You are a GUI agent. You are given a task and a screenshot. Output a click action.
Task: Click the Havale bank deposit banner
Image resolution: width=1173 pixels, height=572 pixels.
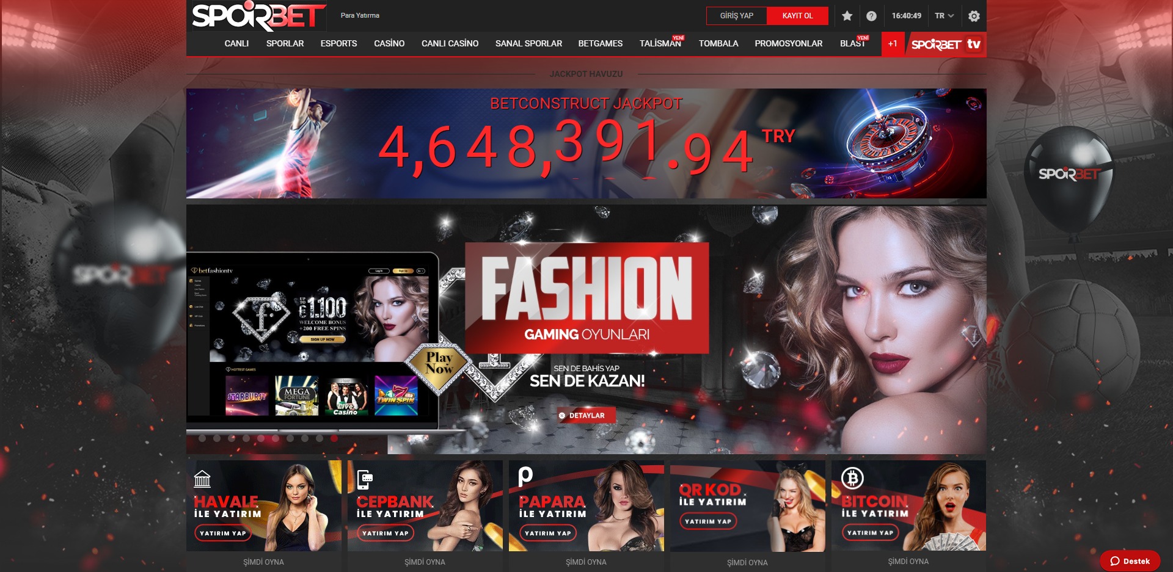coord(263,506)
